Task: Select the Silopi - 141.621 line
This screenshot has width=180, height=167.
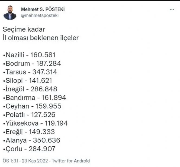Action: click(x=28, y=81)
